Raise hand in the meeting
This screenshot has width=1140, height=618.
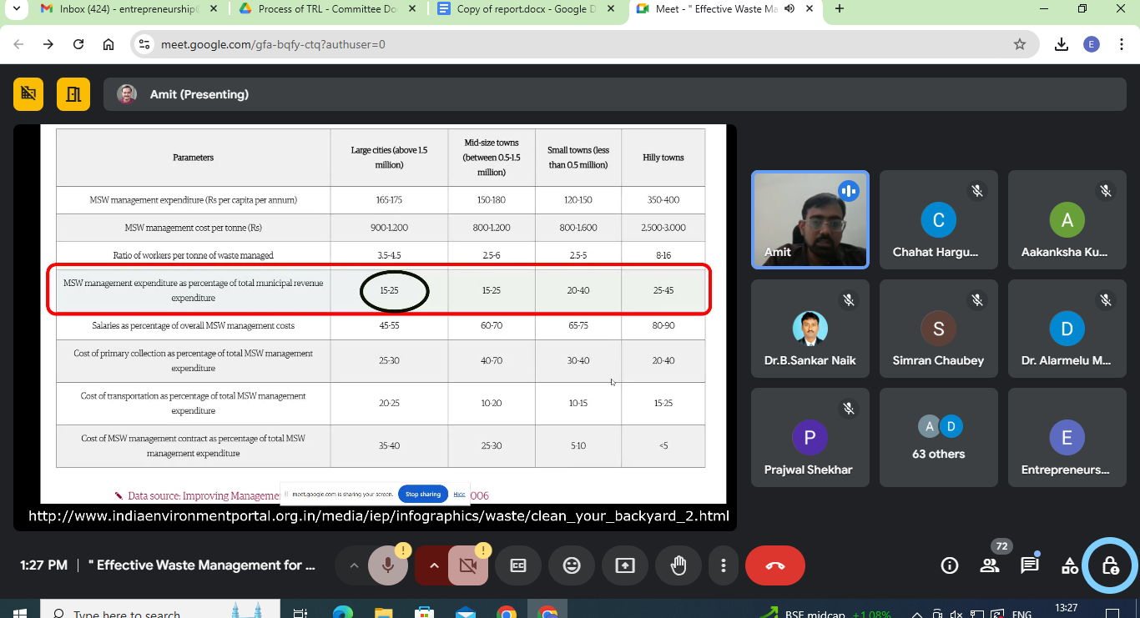click(x=678, y=565)
